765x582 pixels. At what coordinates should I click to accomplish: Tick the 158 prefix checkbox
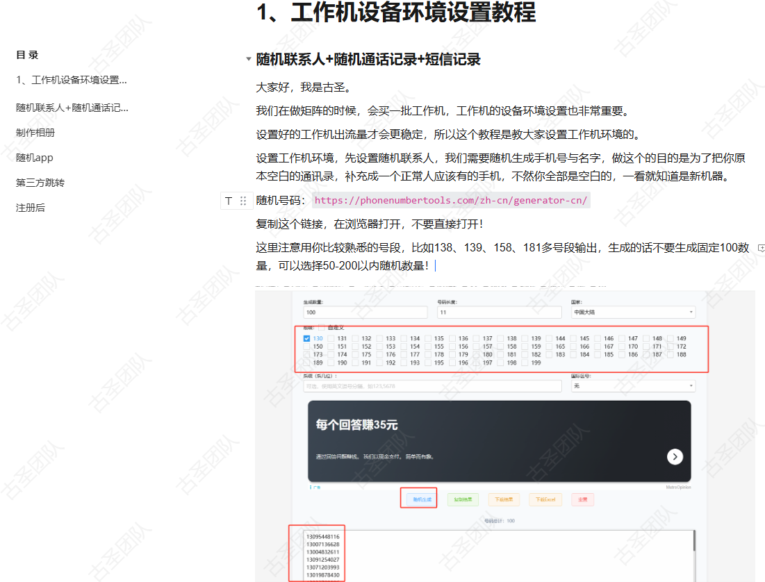[x=500, y=347]
